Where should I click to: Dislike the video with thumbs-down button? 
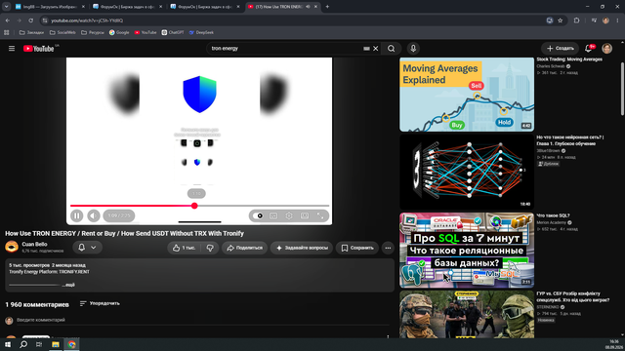pyautogui.click(x=210, y=248)
